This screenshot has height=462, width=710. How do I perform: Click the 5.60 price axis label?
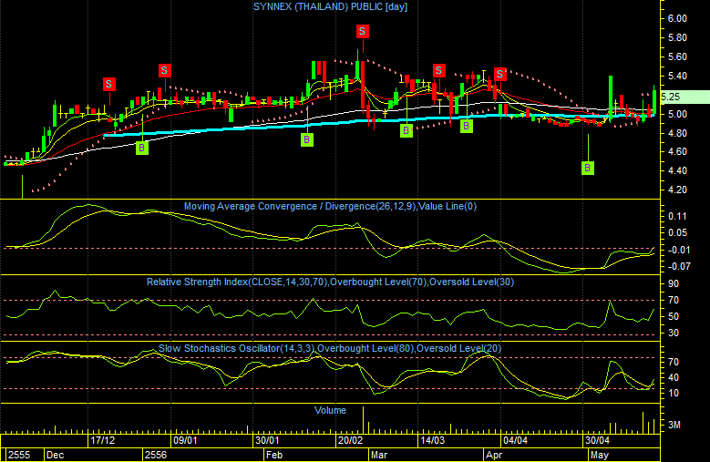(677, 57)
